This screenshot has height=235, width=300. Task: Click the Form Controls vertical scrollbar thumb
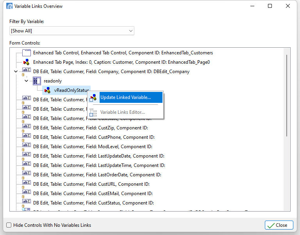[287, 95]
